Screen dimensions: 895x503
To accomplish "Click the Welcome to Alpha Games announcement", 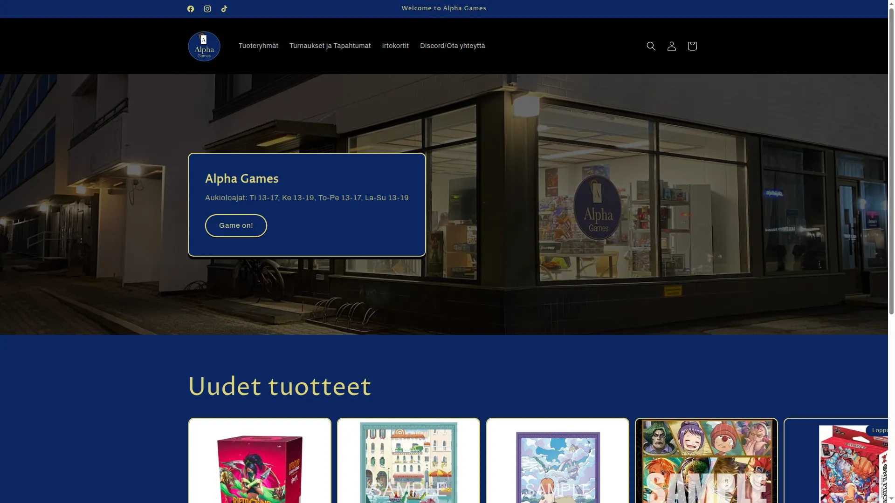I will [444, 8].
